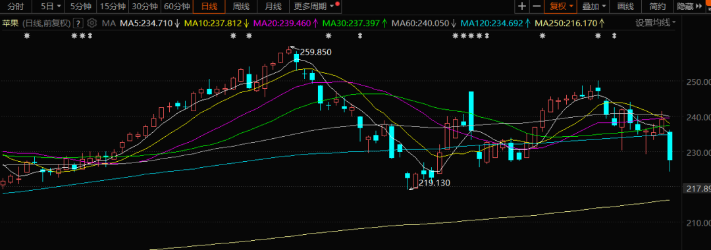
Task: Expand the 设置均线 dropdown
Action: (x=655, y=22)
